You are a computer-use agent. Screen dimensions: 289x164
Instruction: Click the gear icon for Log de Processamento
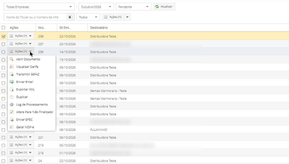(12, 104)
